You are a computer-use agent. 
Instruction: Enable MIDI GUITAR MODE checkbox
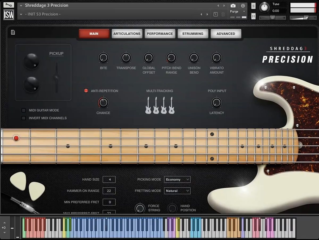click(24, 110)
